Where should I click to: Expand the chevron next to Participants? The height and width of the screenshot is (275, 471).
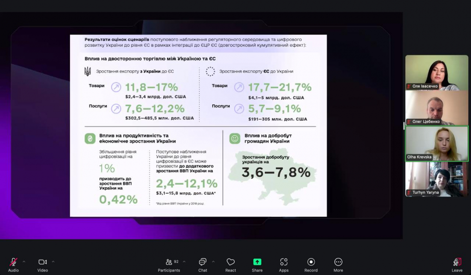[x=184, y=261]
